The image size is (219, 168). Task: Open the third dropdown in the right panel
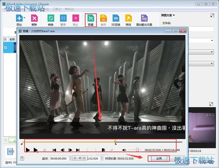tap(212, 64)
